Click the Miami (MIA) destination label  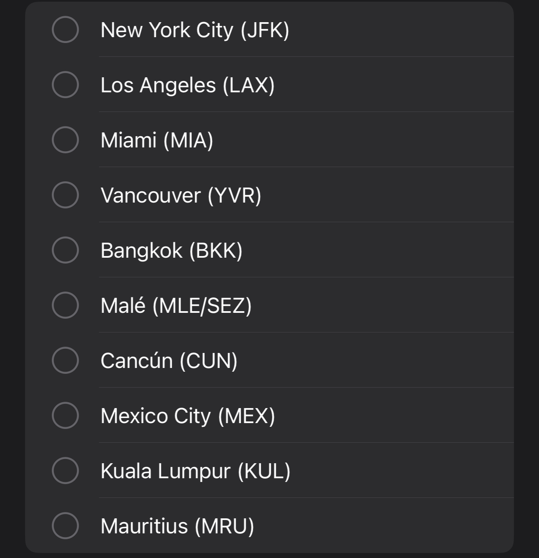[x=157, y=140]
